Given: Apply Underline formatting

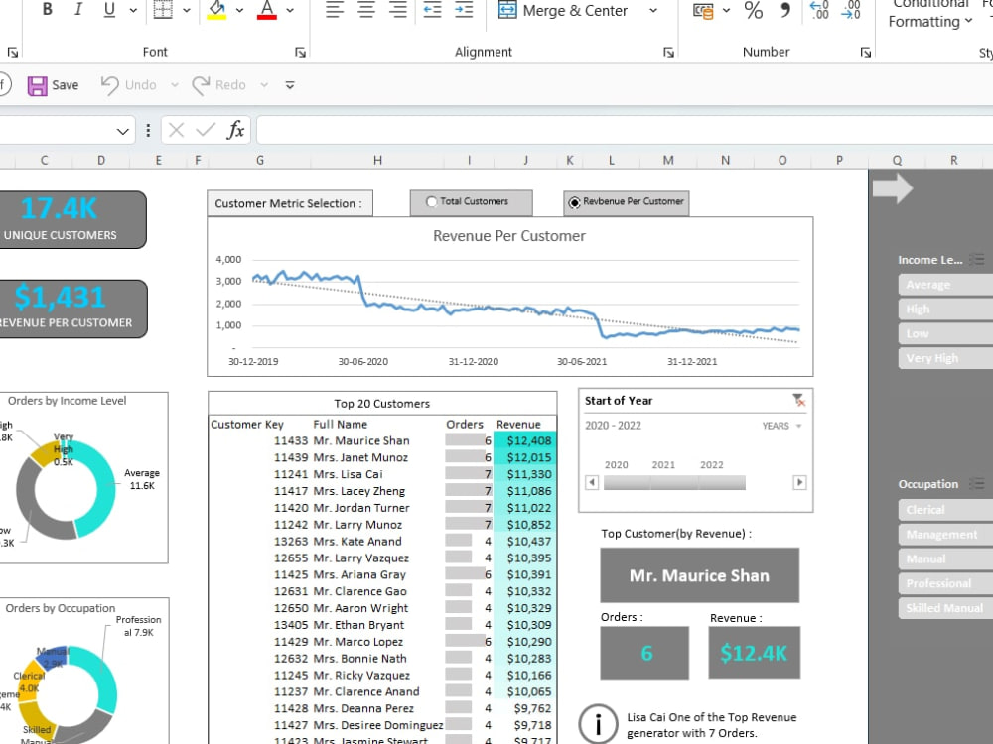Looking at the screenshot, I should click(x=109, y=10).
